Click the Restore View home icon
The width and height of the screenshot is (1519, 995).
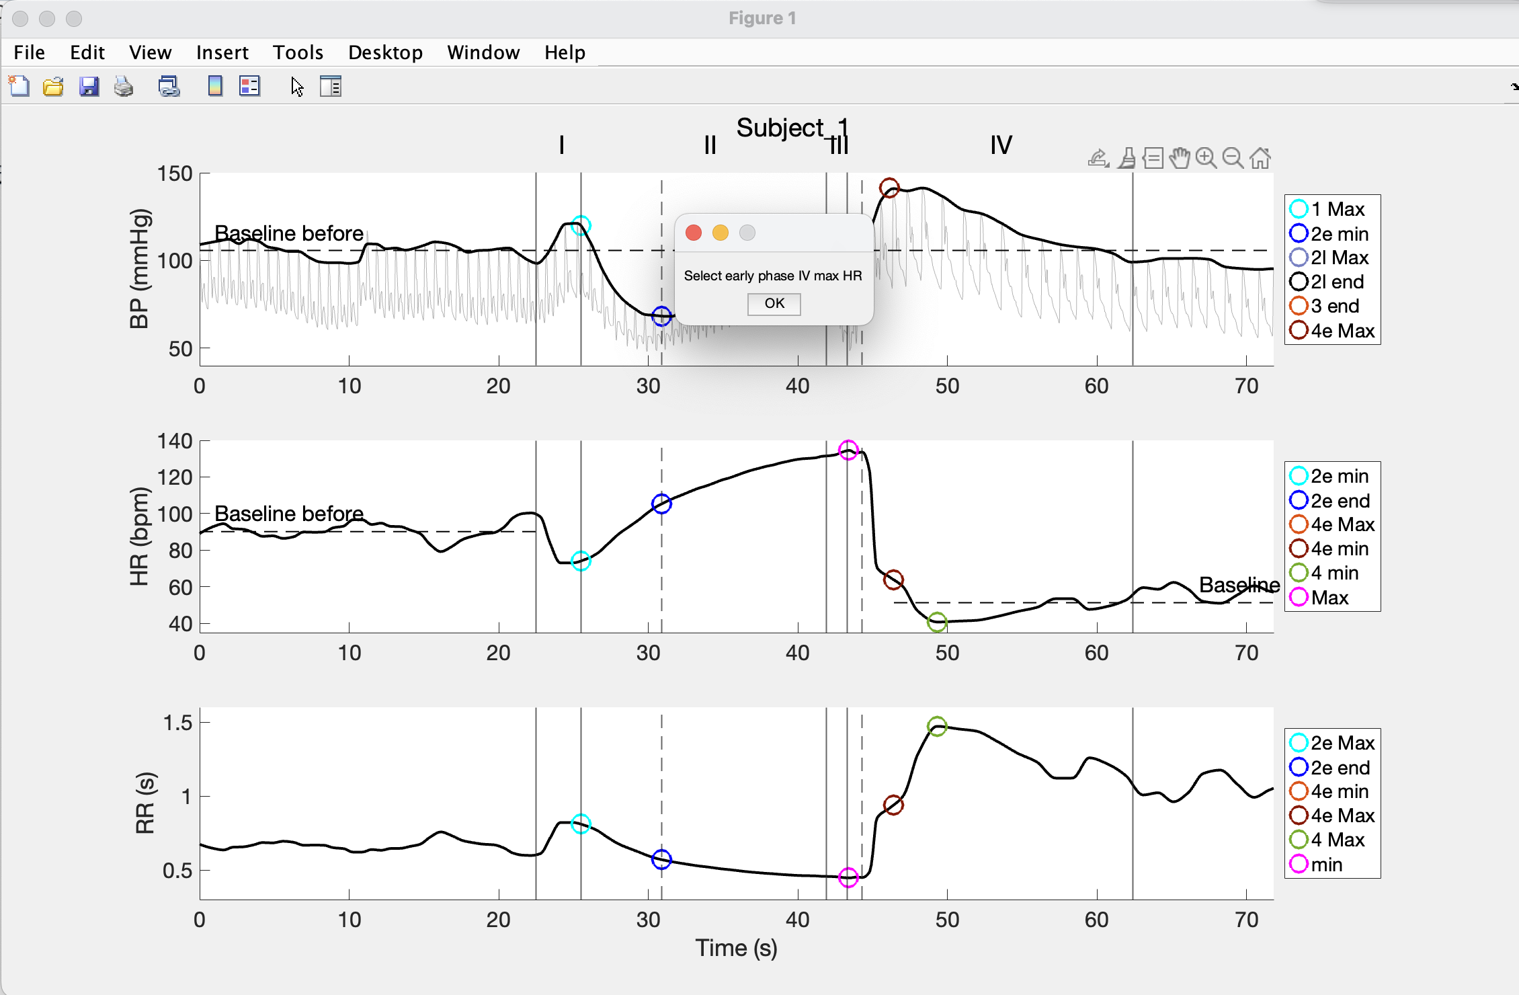pos(1260,159)
